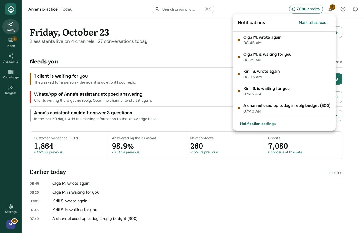Go to Assistants sparkle icon

click(x=11, y=56)
